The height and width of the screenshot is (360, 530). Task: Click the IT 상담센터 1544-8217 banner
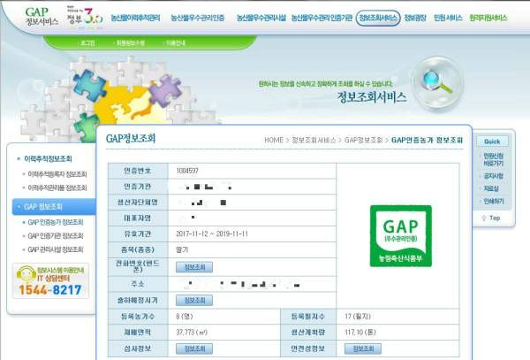pyautogui.click(x=50, y=280)
